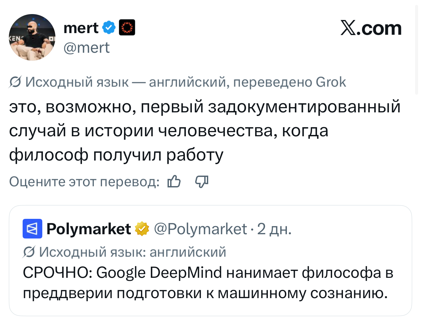Open the Polymarket account name

(x=89, y=229)
